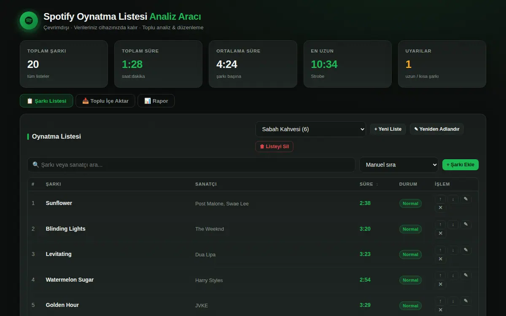
Task: Click the Yeniden Adlandır button
Action: [437, 129]
